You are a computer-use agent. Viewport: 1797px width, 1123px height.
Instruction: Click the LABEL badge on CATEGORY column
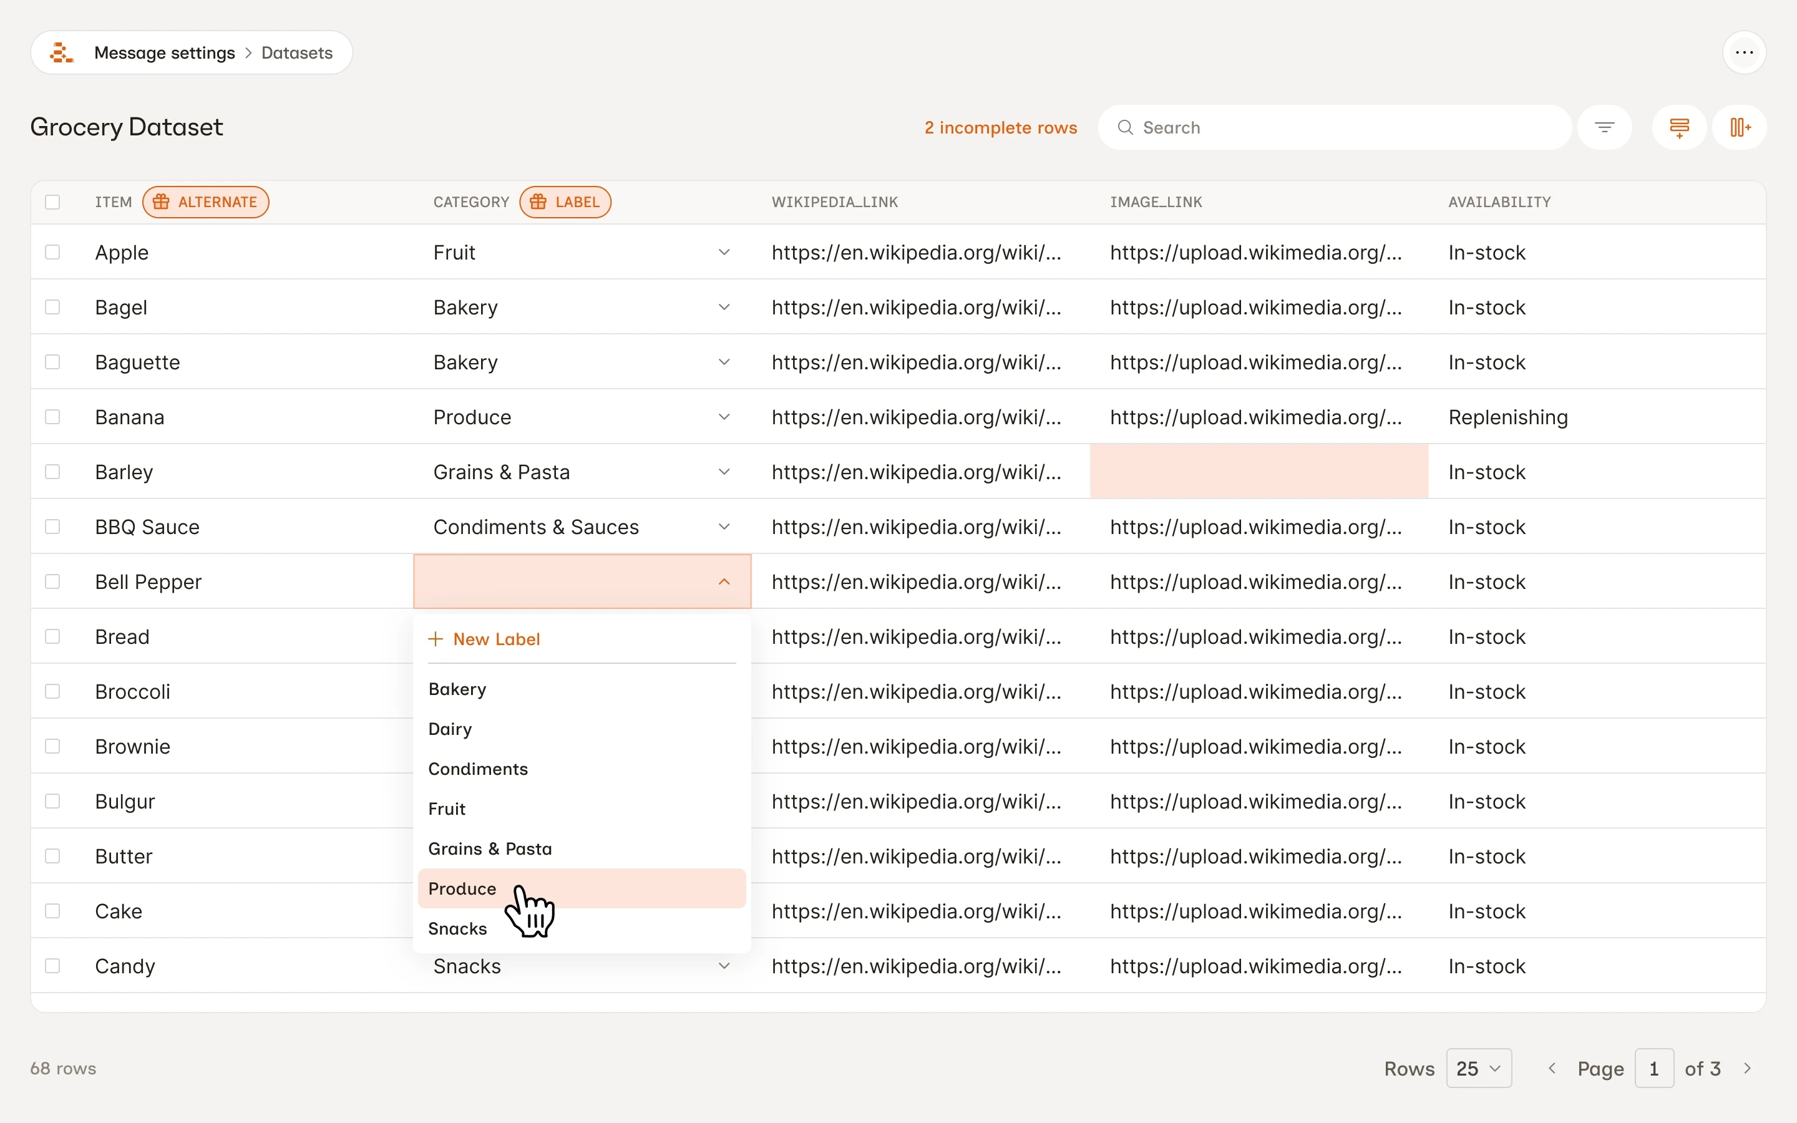[565, 202]
